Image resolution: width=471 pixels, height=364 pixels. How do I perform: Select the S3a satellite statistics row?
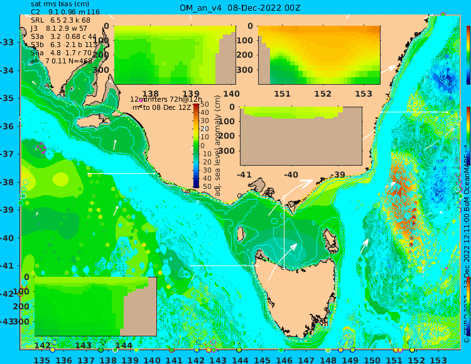point(63,36)
